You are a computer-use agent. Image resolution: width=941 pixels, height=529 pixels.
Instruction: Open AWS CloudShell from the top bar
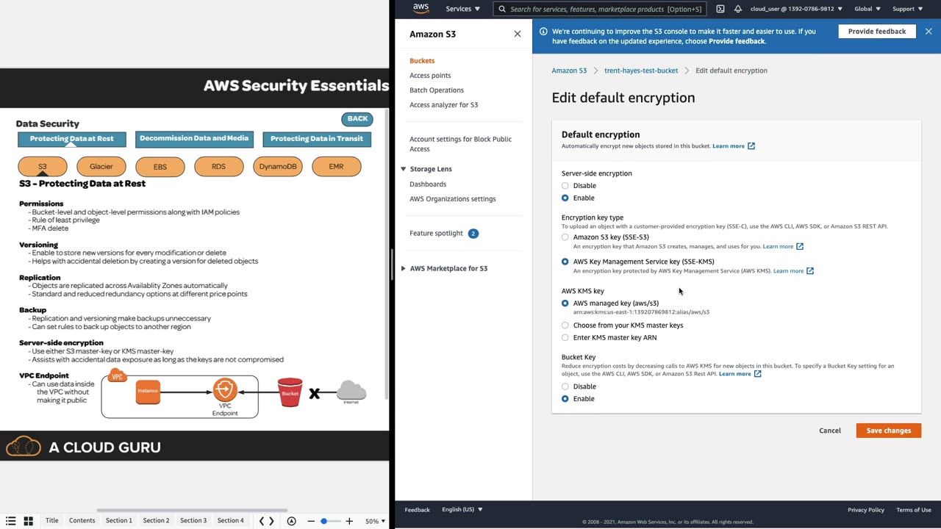coord(720,9)
